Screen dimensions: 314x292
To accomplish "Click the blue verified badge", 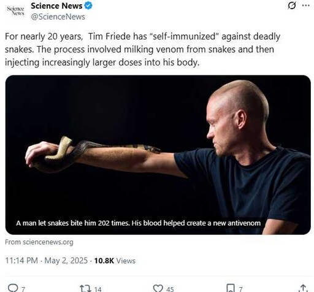I will [x=88, y=6].
